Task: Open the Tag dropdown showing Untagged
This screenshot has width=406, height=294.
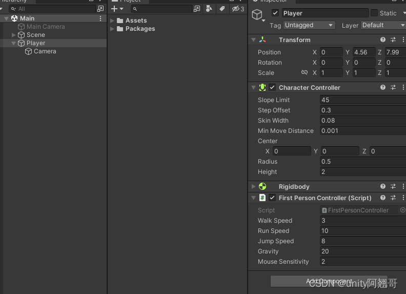Action: click(x=309, y=25)
